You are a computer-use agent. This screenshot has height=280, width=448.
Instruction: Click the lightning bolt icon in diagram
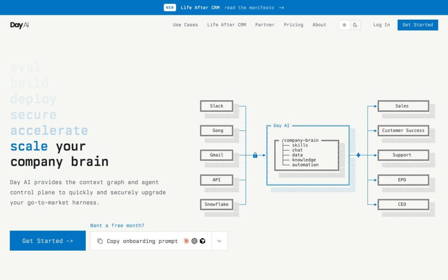pos(358,155)
